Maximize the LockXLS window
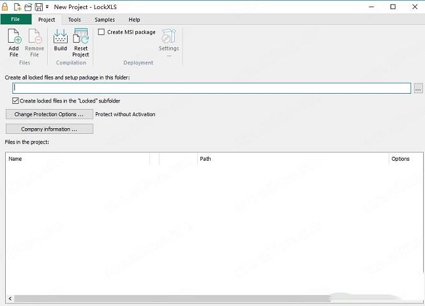 (393, 7)
